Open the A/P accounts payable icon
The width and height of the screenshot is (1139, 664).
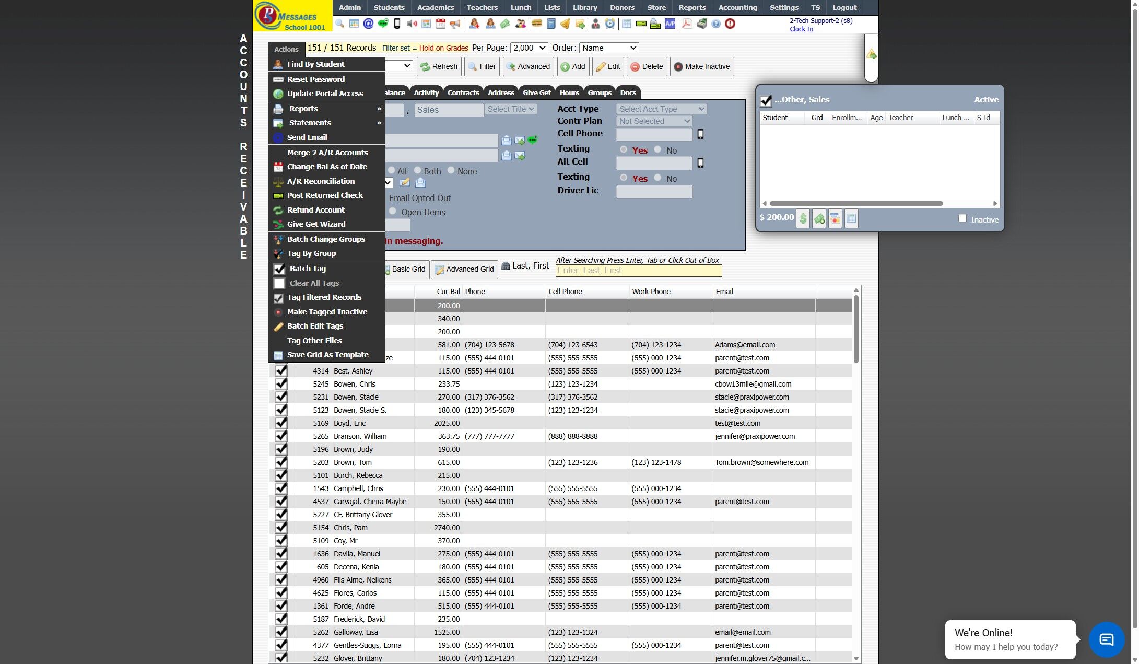point(670,24)
